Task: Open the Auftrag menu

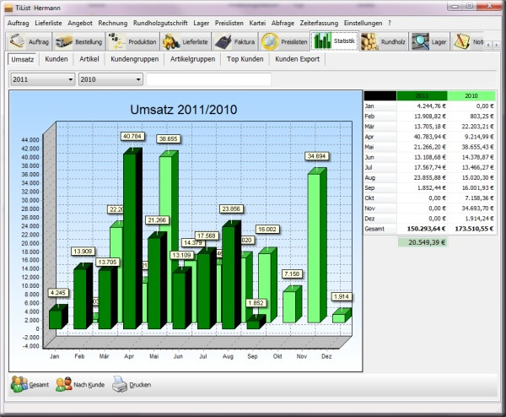Action: click(18, 24)
